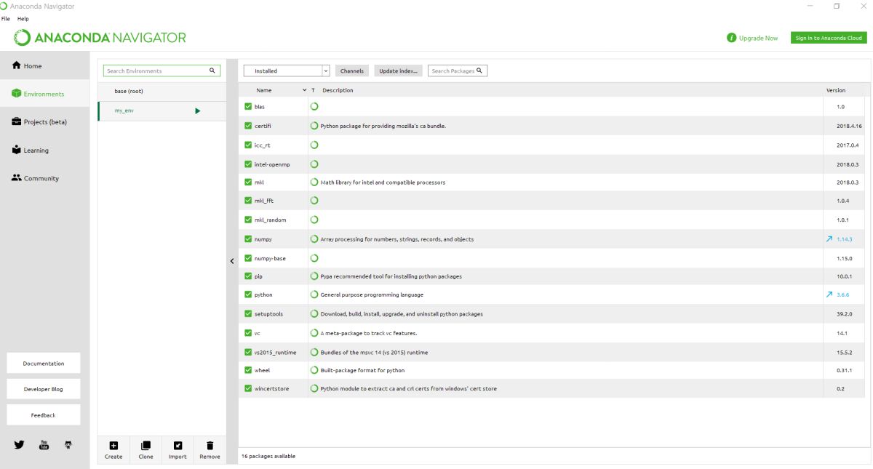Click the Anaconda Navigator logo
The height and width of the screenshot is (469, 873).
[100, 38]
